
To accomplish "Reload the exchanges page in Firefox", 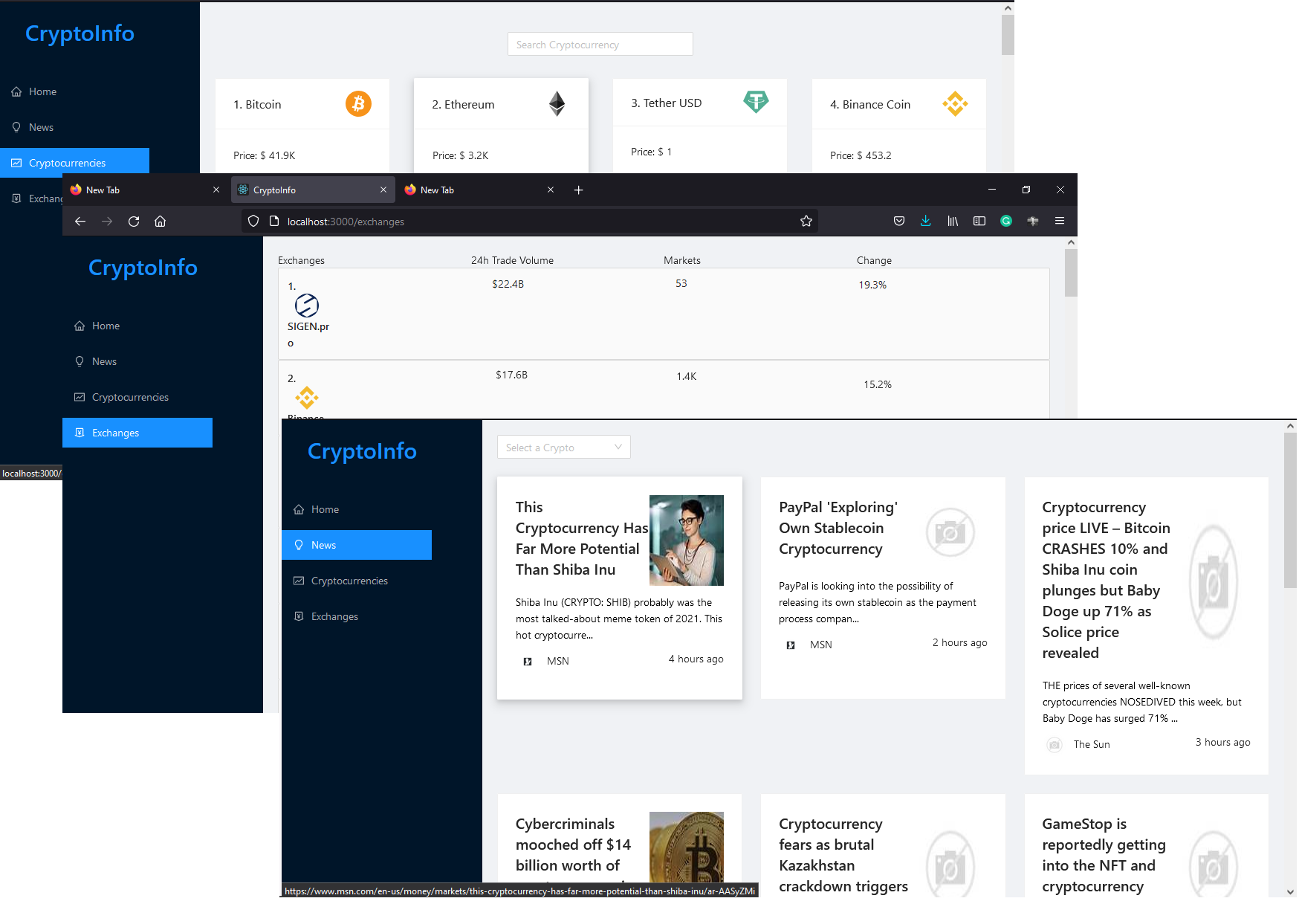I will click(x=134, y=221).
